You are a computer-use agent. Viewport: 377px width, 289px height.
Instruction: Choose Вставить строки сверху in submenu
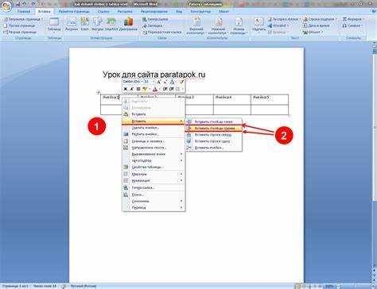point(213,135)
